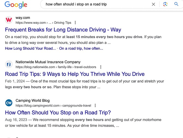183x138 pixels.
Task: Open more options for Nationwide result
Action: tap(101, 67)
